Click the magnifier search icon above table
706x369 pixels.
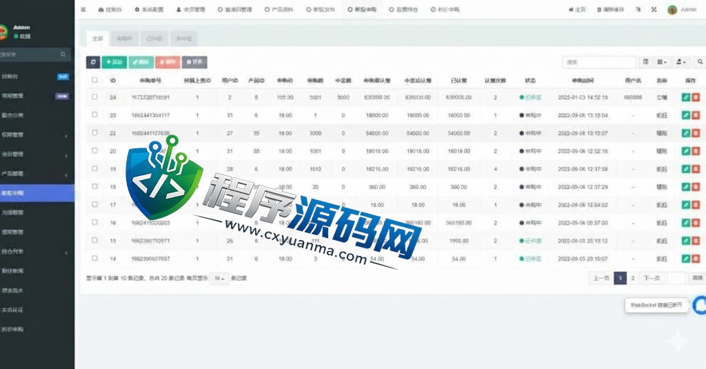tap(700, 61)
